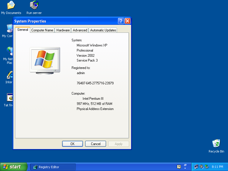Open the Hardware tab
This screenshot has width=228, height=171.
(x=63, y=30)
